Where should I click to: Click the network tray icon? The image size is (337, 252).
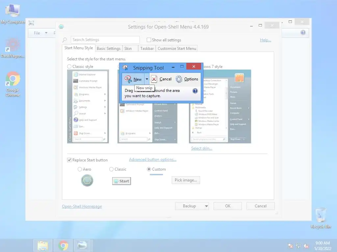click(298, 245)
